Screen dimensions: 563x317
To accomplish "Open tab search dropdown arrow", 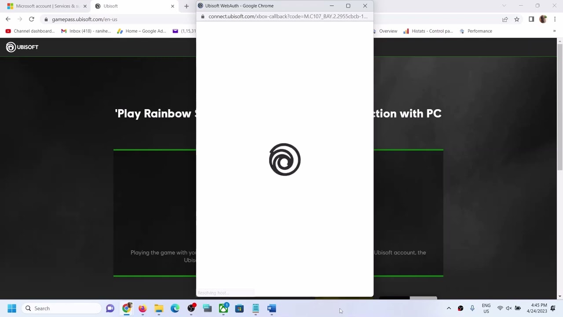I will [x=504, y=6].
